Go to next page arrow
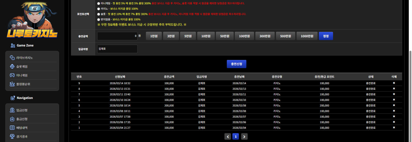The width and height of the screenshot is (412, 142). 244,137
